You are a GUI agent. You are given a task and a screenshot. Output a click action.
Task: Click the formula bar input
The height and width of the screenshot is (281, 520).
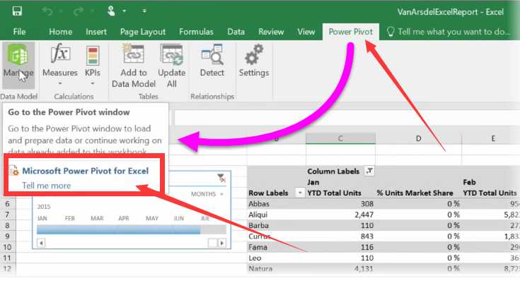[347, 118]
